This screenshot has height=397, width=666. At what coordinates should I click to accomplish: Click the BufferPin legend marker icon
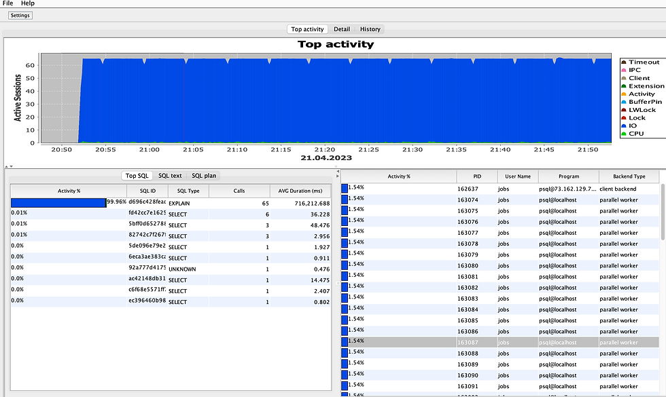tap(623, 102)
